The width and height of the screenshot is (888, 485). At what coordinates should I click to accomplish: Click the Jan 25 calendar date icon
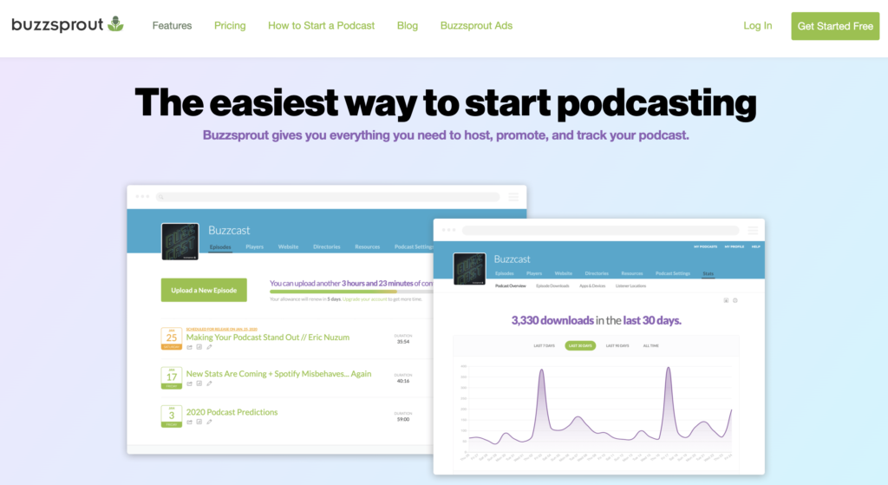pos(171,338)
